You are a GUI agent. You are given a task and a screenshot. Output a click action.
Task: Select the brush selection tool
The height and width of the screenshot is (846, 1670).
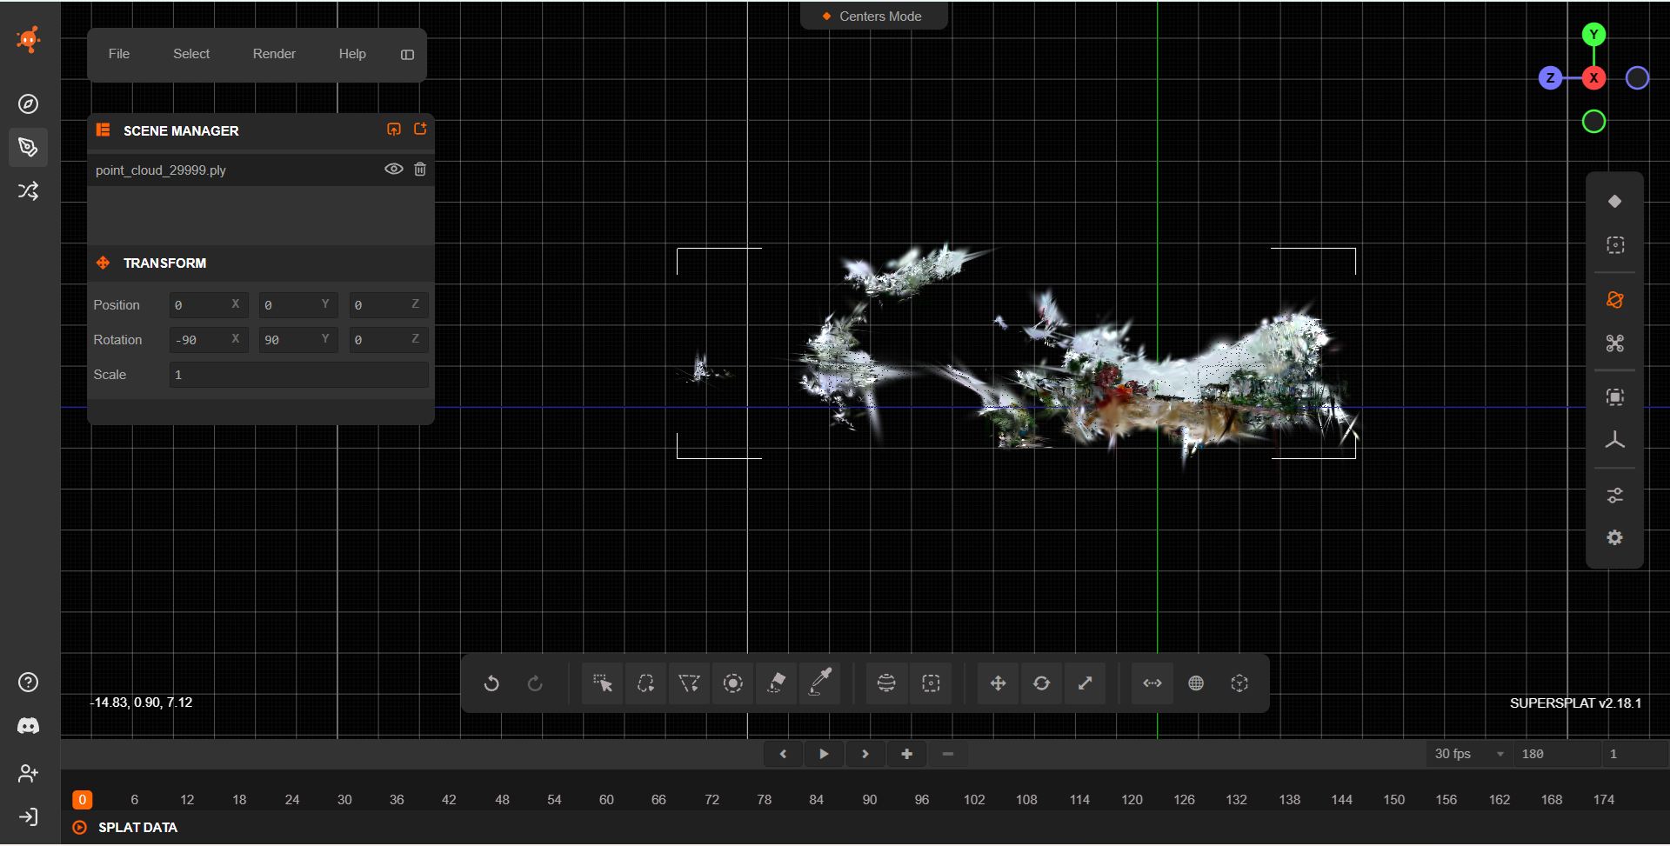tap(732, 683)
